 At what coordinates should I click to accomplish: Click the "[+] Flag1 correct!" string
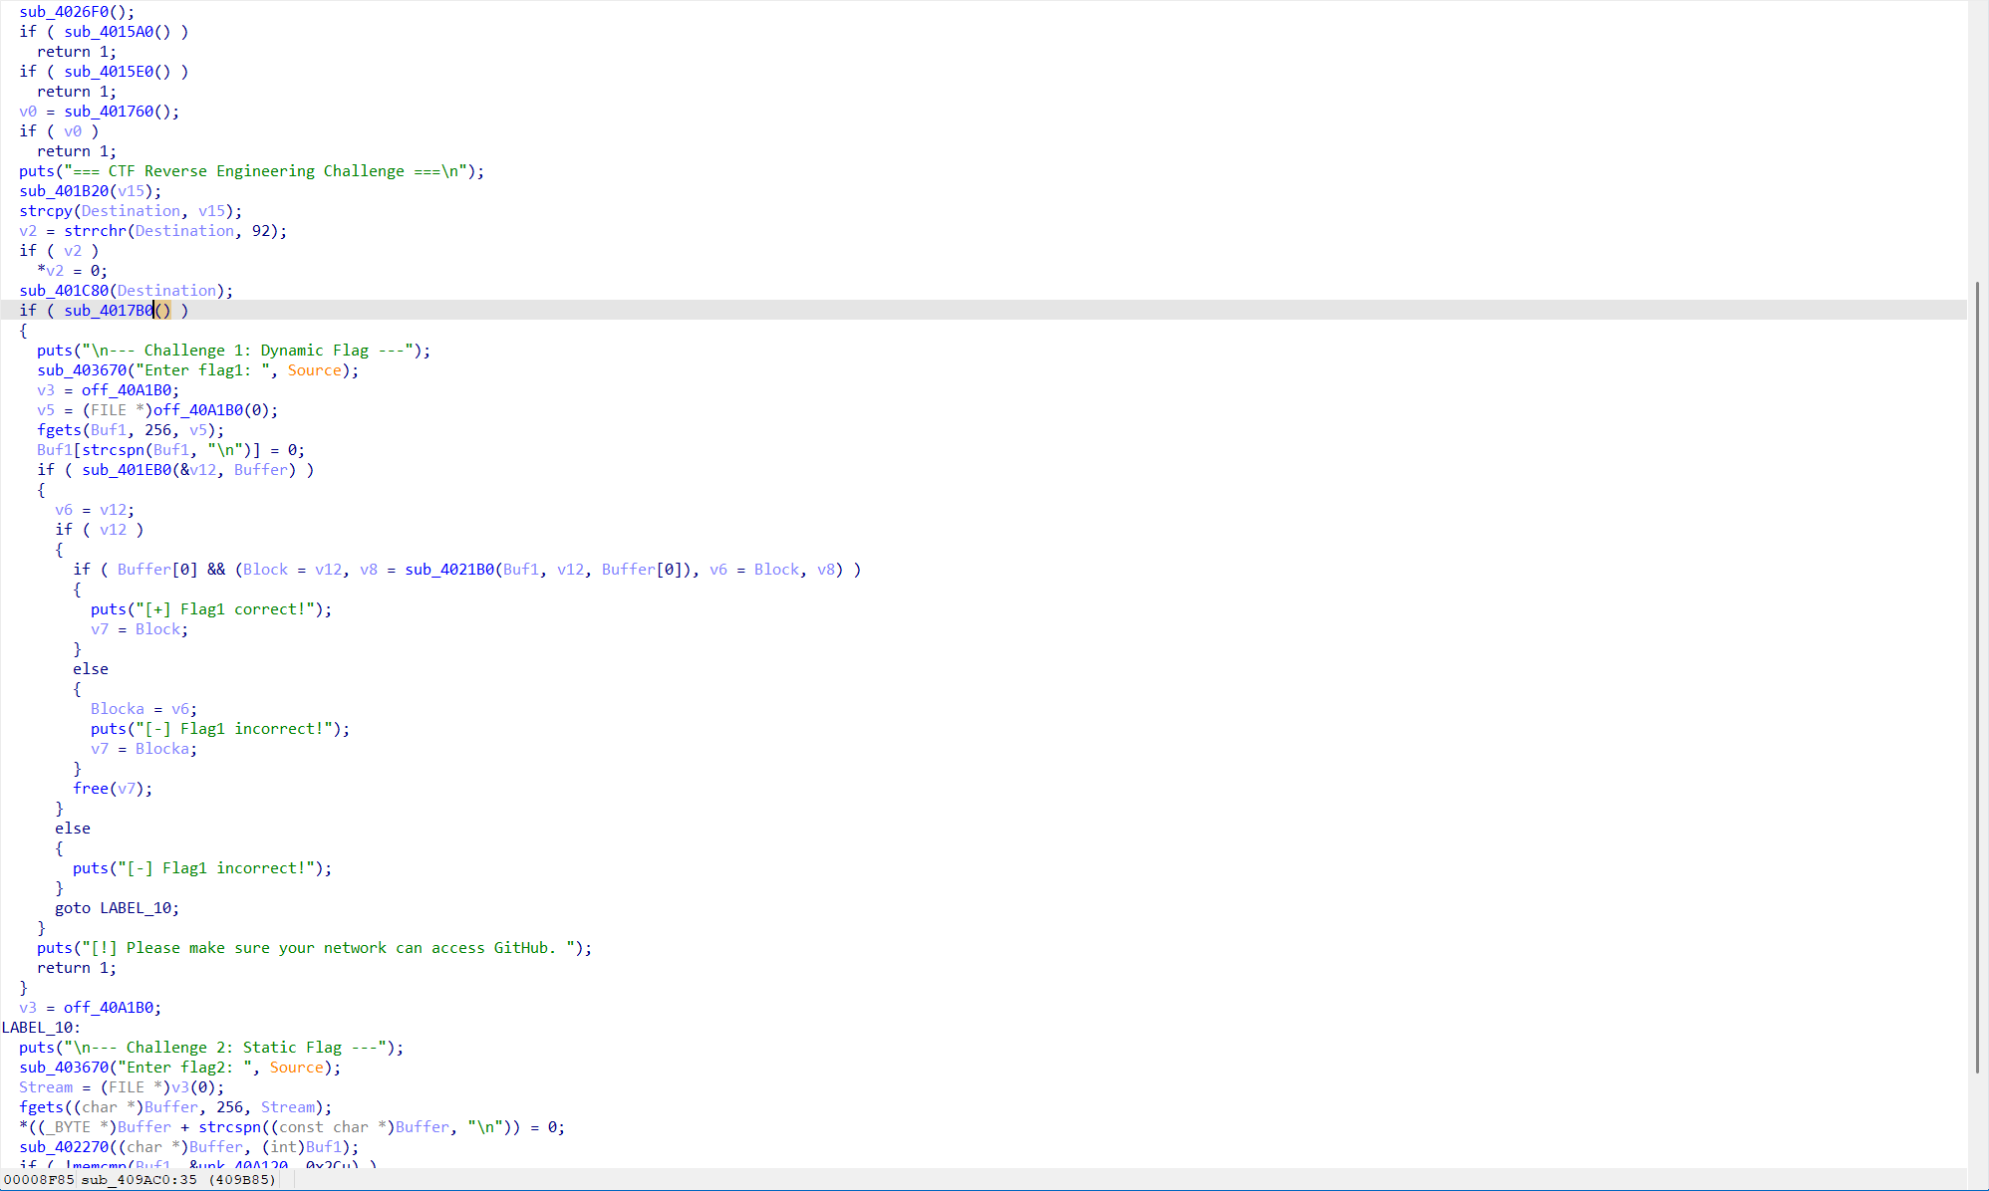(x=224, y=609)
